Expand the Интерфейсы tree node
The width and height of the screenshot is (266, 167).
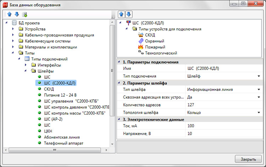[x=26, y=65]
